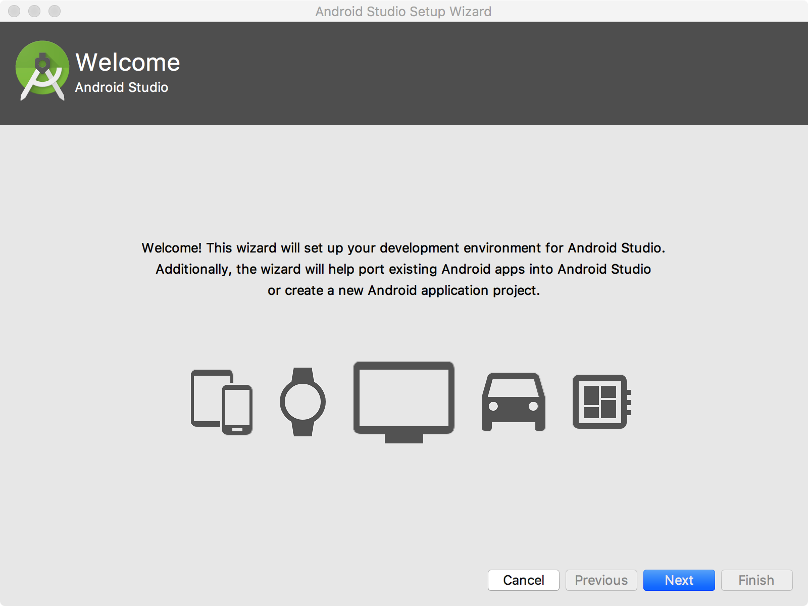Click the phone and tablet icon
The image size is (808, 606).
point(222,402)
